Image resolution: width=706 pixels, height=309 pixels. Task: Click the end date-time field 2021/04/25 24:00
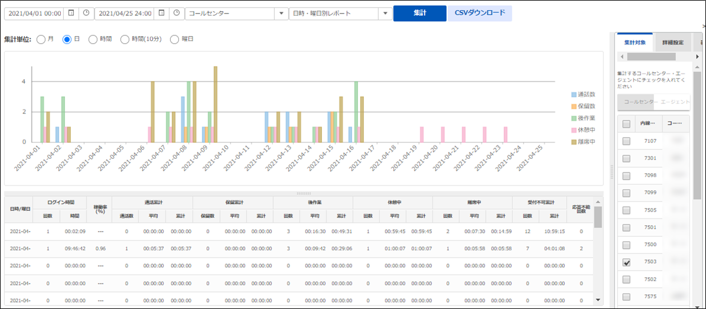pos(125,14)
